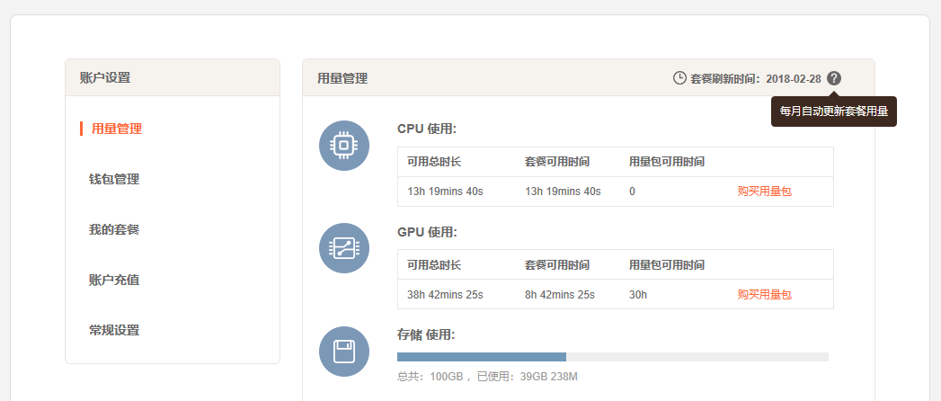Image resolution: width=941 pixels, height=401 pixels.
Task: Open 钱包管理 from the account menu
Action: (114, 179)
